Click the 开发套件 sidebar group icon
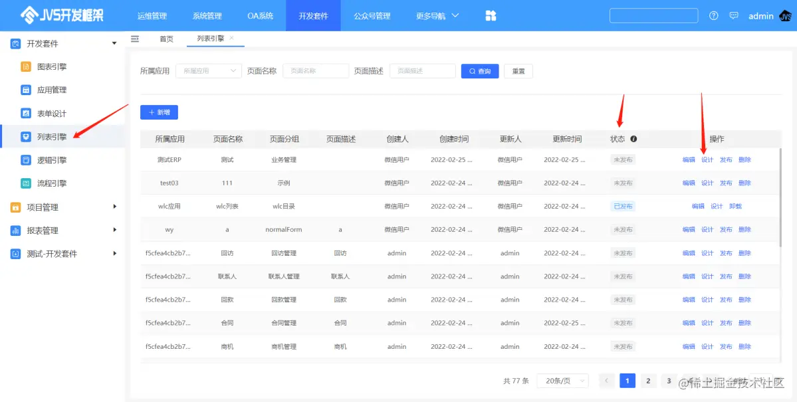797x402 pixels. (x=16, y=44)
